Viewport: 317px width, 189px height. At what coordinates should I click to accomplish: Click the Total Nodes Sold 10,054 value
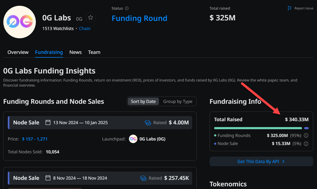(x=53, y=152)
